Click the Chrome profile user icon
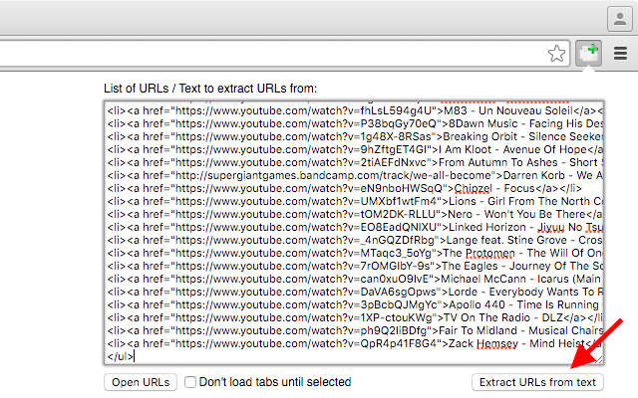Image resolution: width=638 pixels, height=398 pixels. (620, 19)
